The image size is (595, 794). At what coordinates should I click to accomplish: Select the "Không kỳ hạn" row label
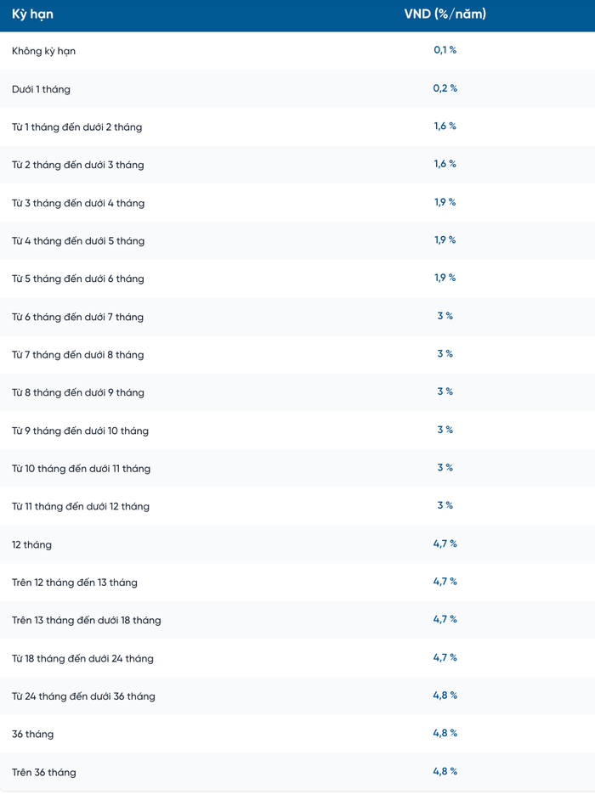tap(44, 51)
